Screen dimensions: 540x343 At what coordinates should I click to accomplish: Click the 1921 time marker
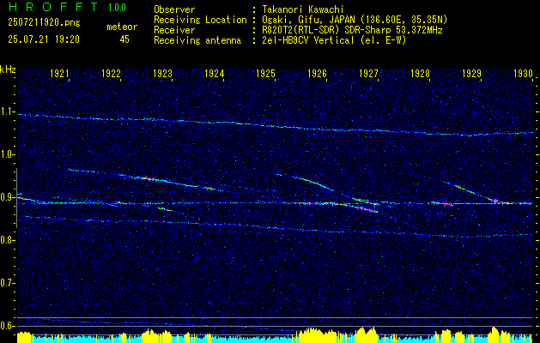(x=59, y=74)
